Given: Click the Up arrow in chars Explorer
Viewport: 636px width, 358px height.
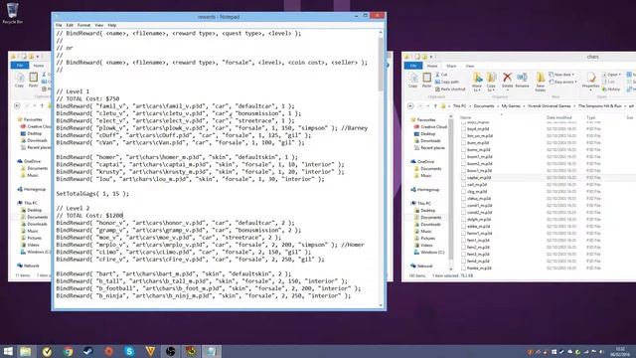Looking at the screenshot, I should pyautogui.click(x=435, y=106).
